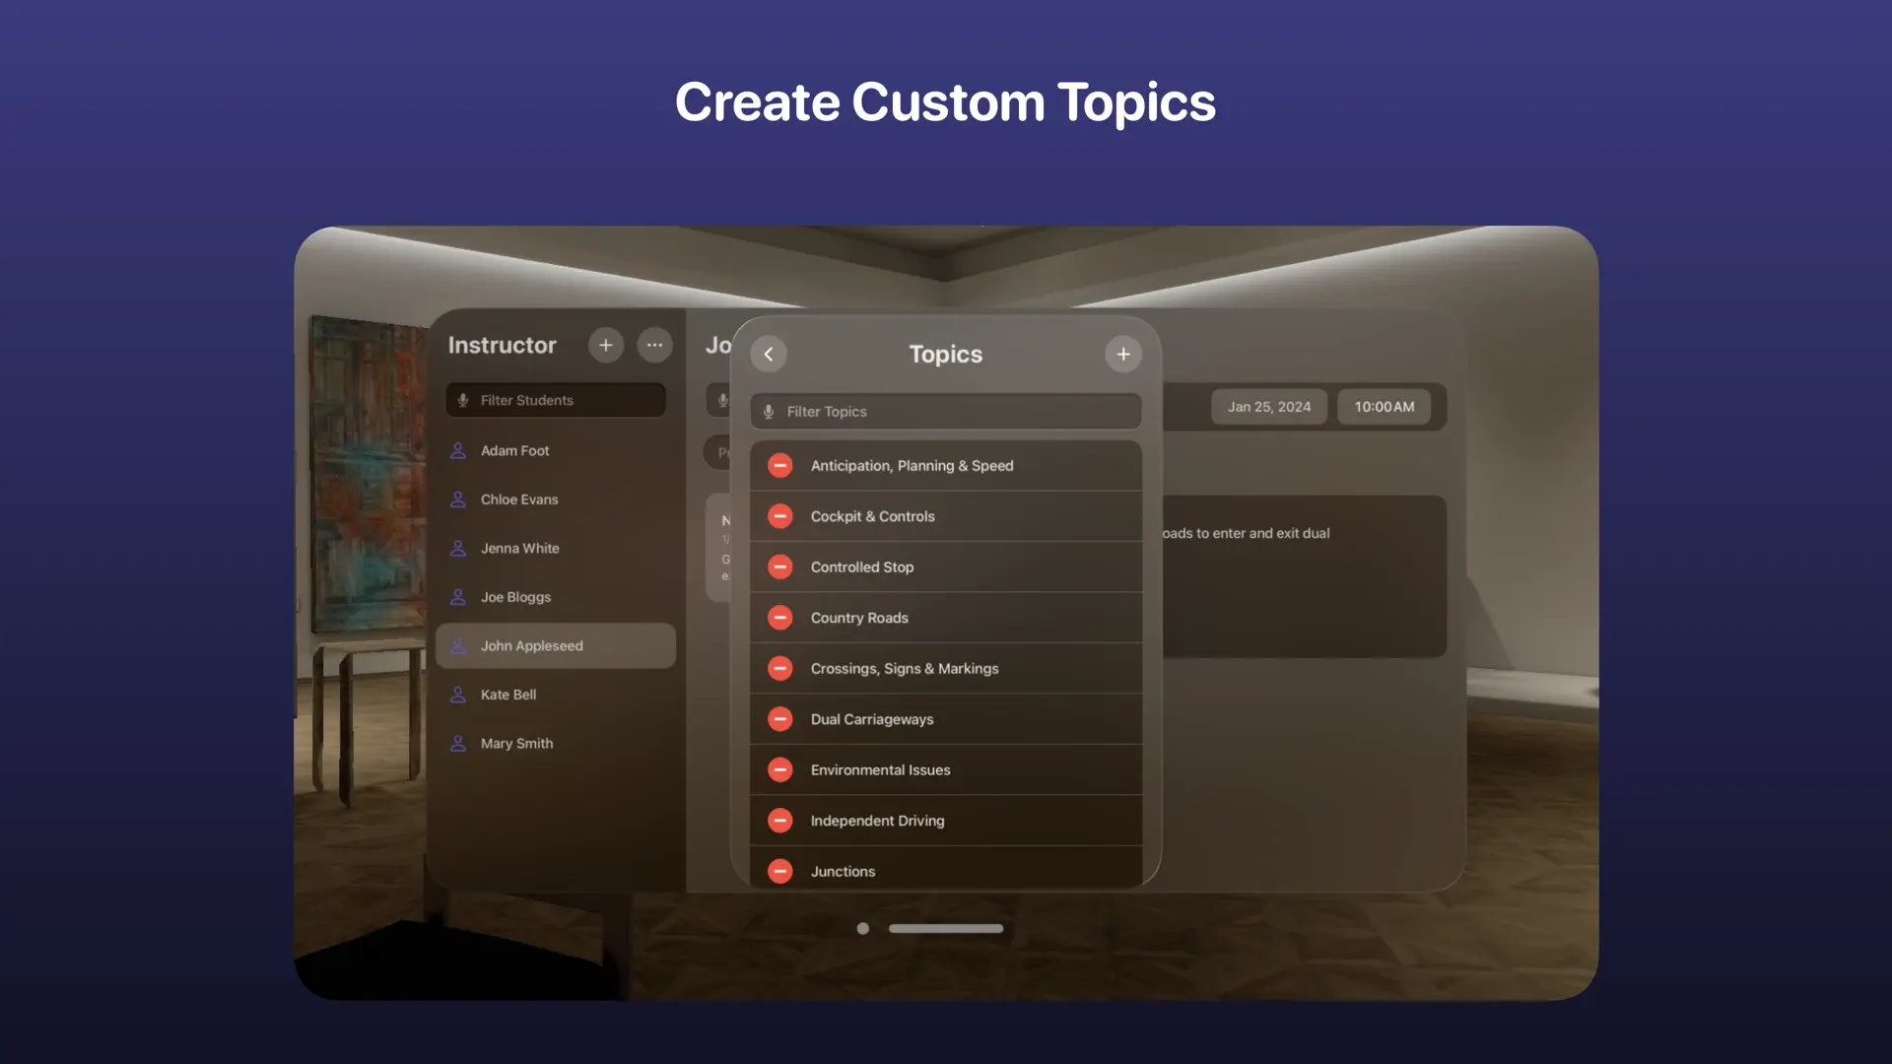Click the page indicator bar at bottom
The image size is (1892, 1064).
tap(945, 927)
